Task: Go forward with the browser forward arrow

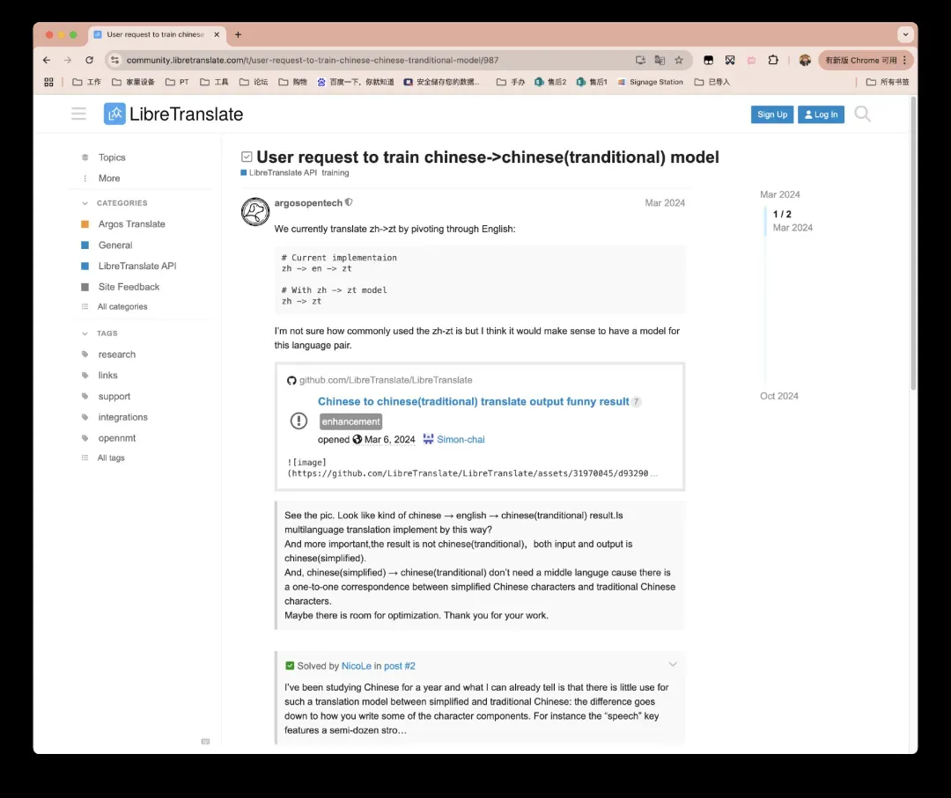Action: [x=68, y=60]
